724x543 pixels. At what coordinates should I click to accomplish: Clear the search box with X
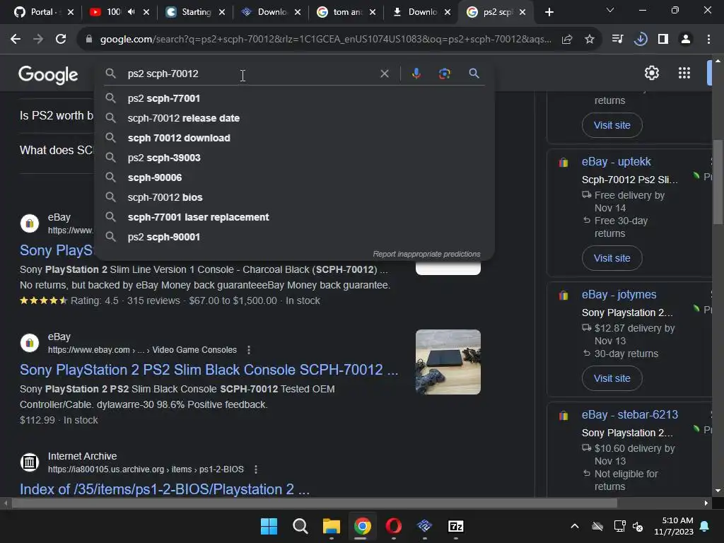(x=384, y=74)
